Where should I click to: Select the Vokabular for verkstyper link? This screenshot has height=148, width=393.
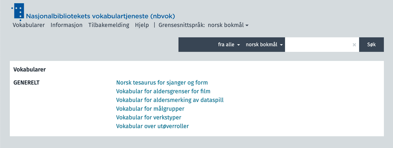tap(148, 118)
